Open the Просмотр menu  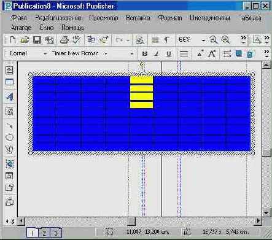pos(104,18)
